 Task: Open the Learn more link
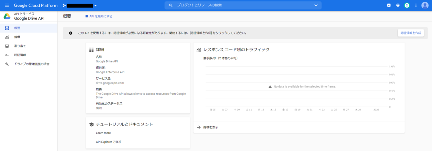click(x=103, y=133)
